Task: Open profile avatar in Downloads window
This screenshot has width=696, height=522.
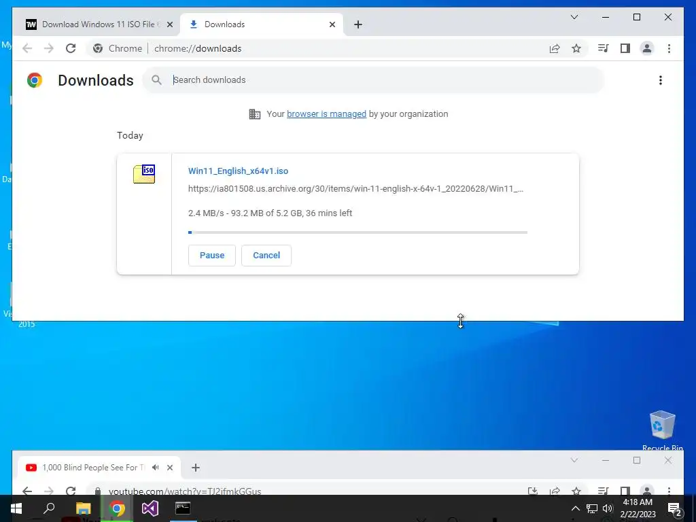Action: click(x=647, y=48)
